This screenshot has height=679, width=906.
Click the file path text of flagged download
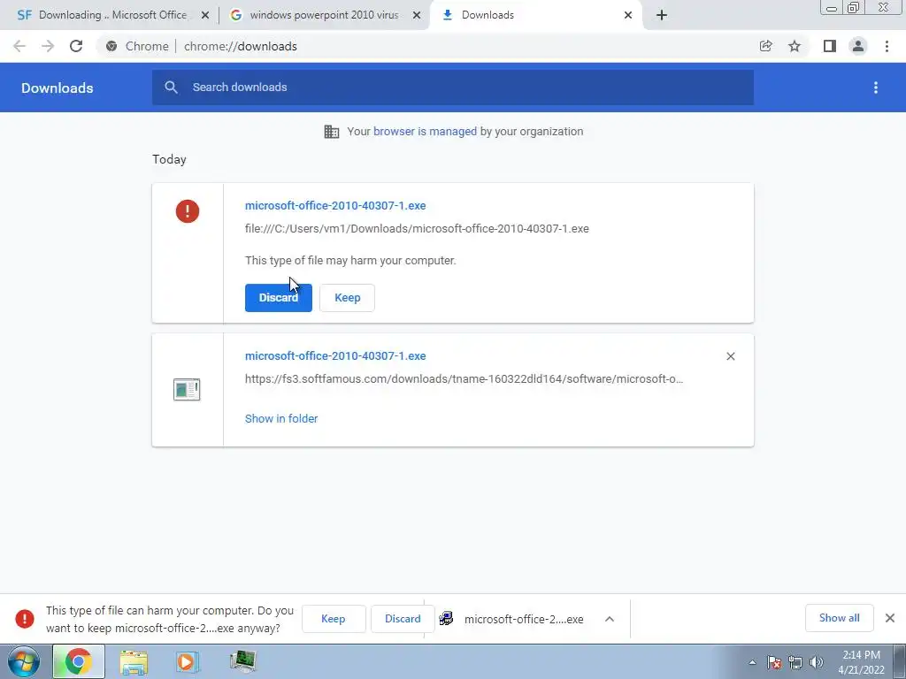(x=418, y=229)
